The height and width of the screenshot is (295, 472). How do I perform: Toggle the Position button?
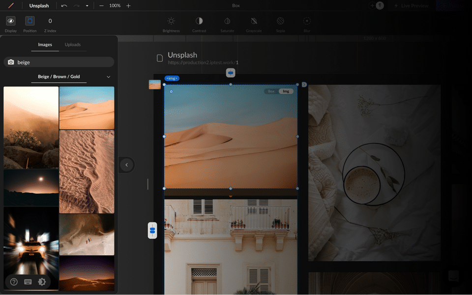(30, 21)
